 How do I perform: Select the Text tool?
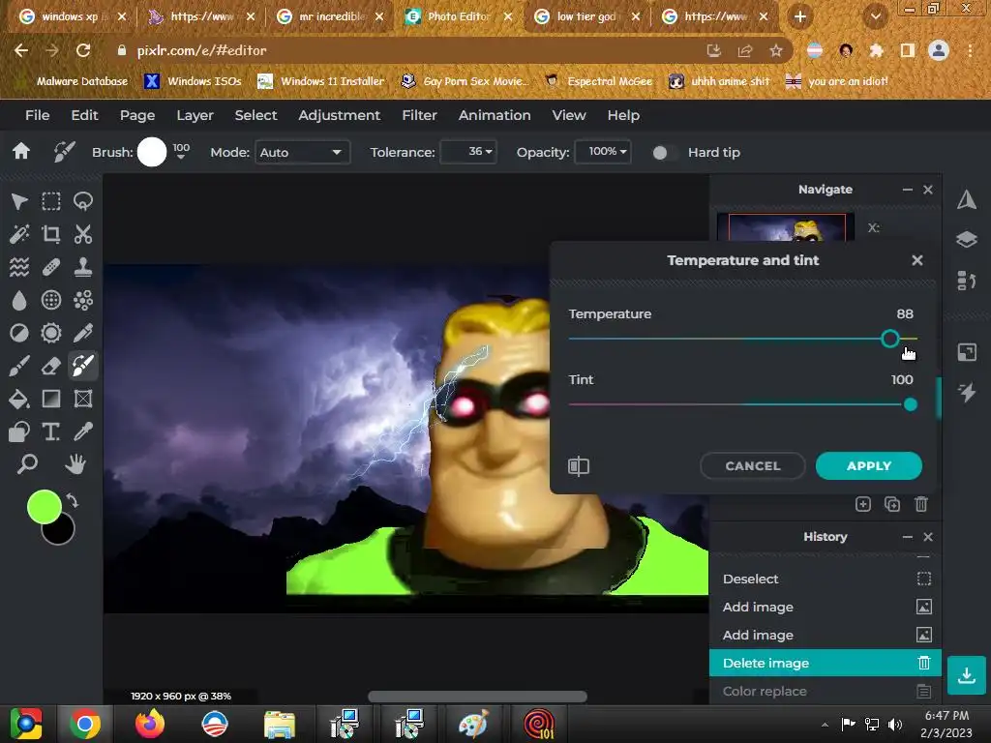coord(51,431)
